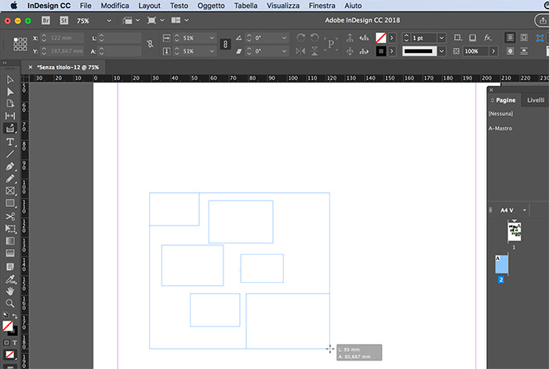
Task: Toggle constrain width and height link
Action: click(151, 44)
